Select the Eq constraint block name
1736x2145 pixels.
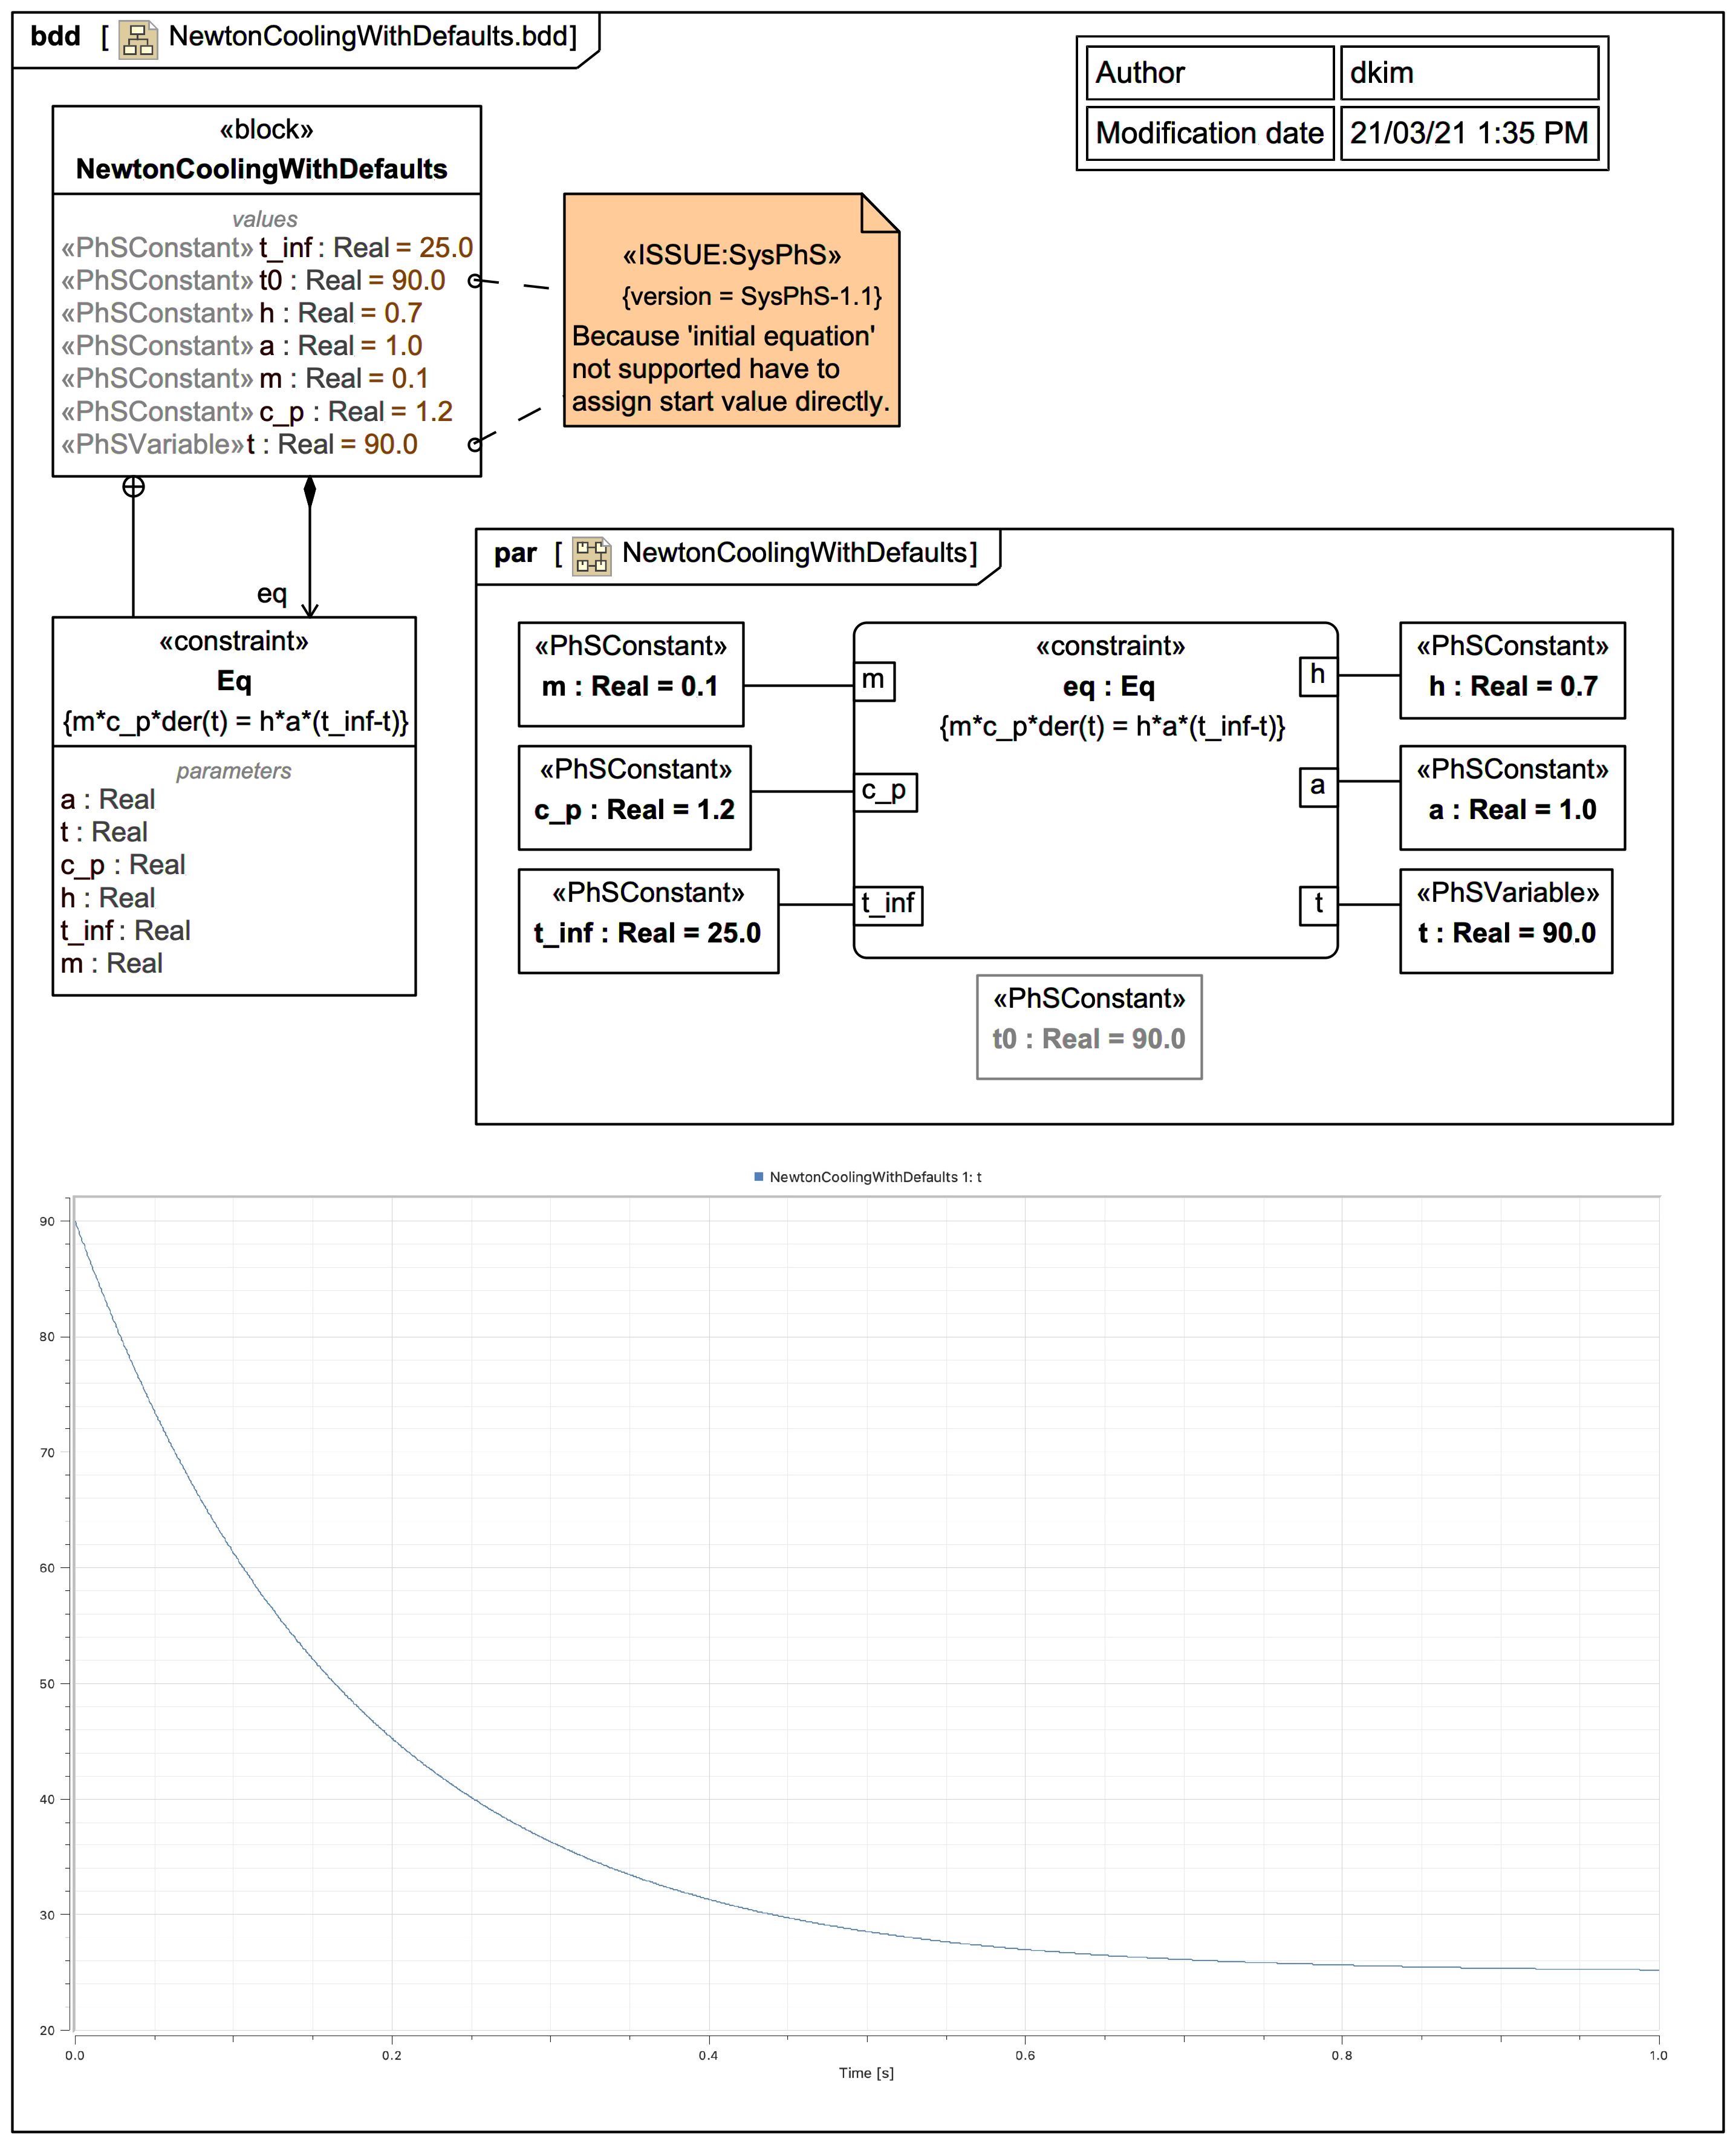point(234,681)
